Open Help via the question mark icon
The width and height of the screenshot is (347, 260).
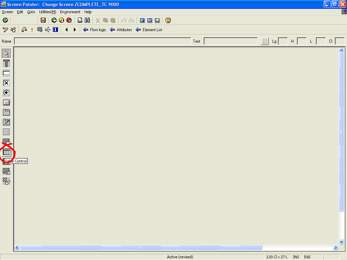click(x=167, y=20)
